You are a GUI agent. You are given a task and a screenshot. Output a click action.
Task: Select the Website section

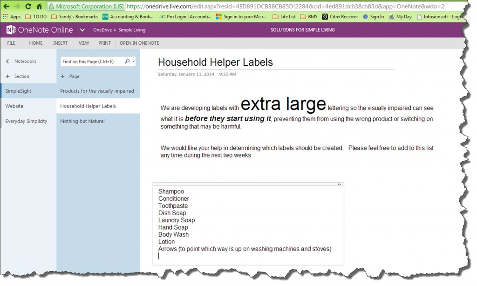[14, 106]
